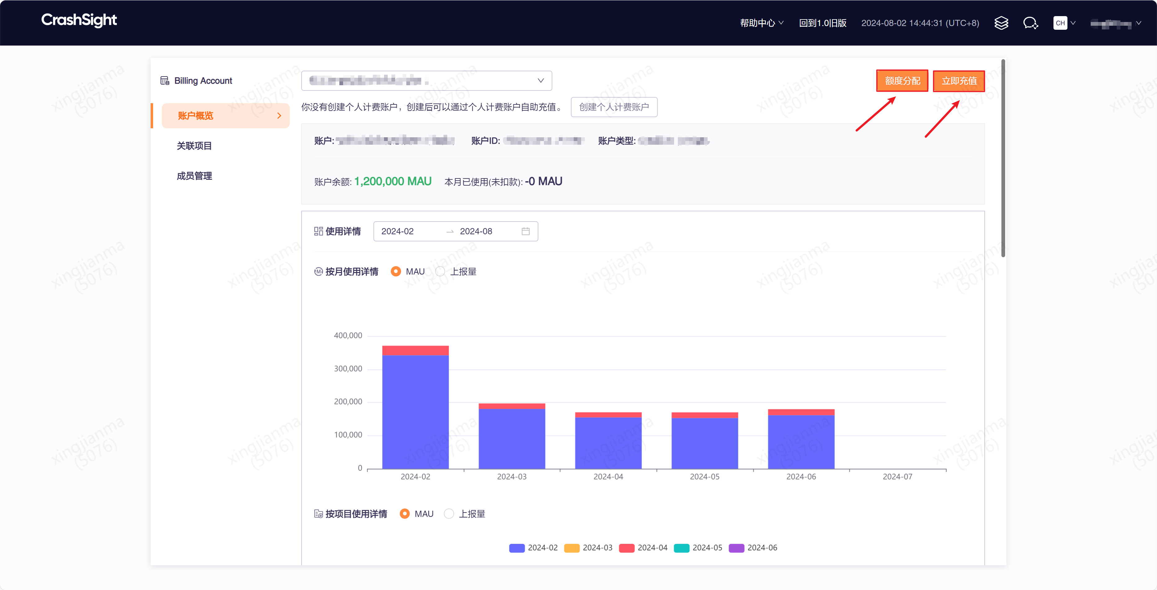Click the 使用详情 heading
The image size is (1157, 590).
pyautogui.click(x=343, y=231)
